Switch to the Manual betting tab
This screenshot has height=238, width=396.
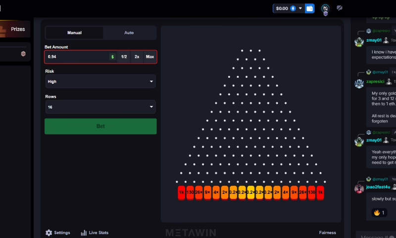tap(74, 33)
